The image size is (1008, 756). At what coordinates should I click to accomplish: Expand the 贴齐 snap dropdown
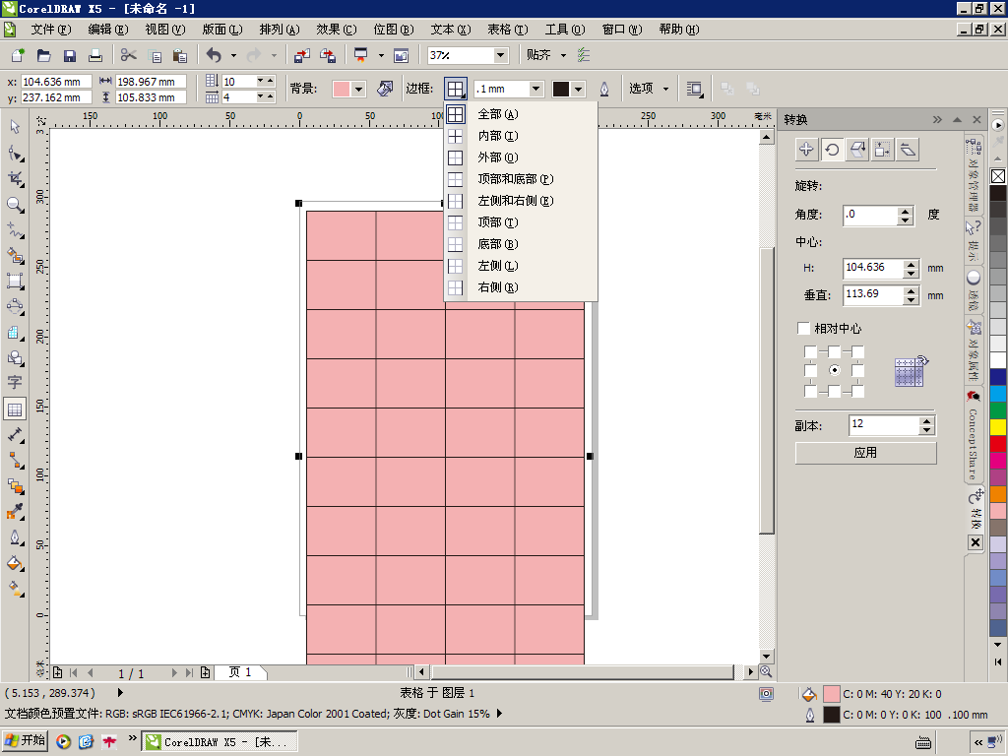click(x=564, y=55)
